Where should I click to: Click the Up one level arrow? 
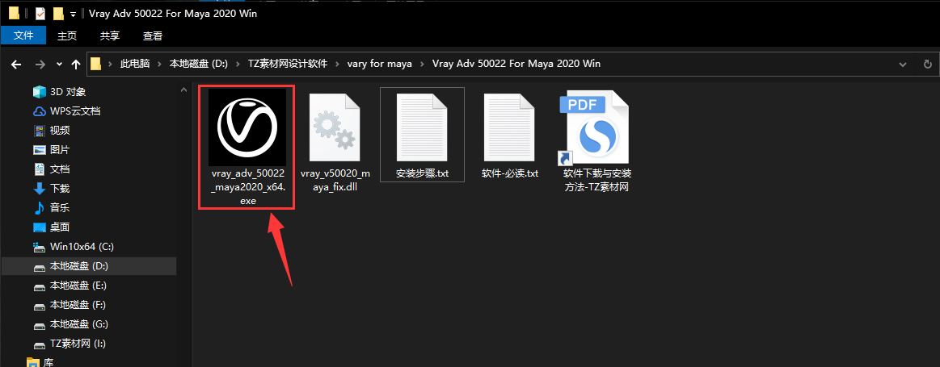point(75,64)
